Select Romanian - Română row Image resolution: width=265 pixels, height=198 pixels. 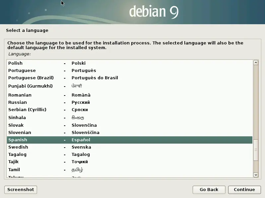(x=130, y=95)
